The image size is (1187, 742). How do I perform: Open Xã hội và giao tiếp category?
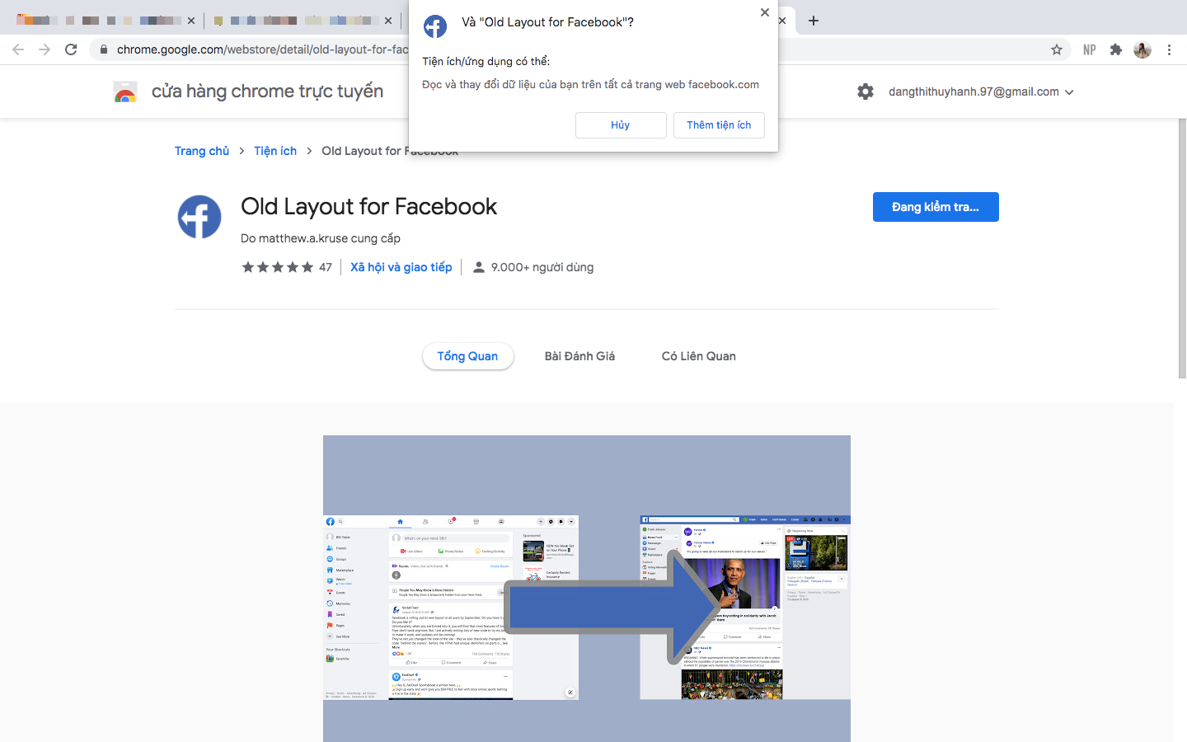pos(401,267)
